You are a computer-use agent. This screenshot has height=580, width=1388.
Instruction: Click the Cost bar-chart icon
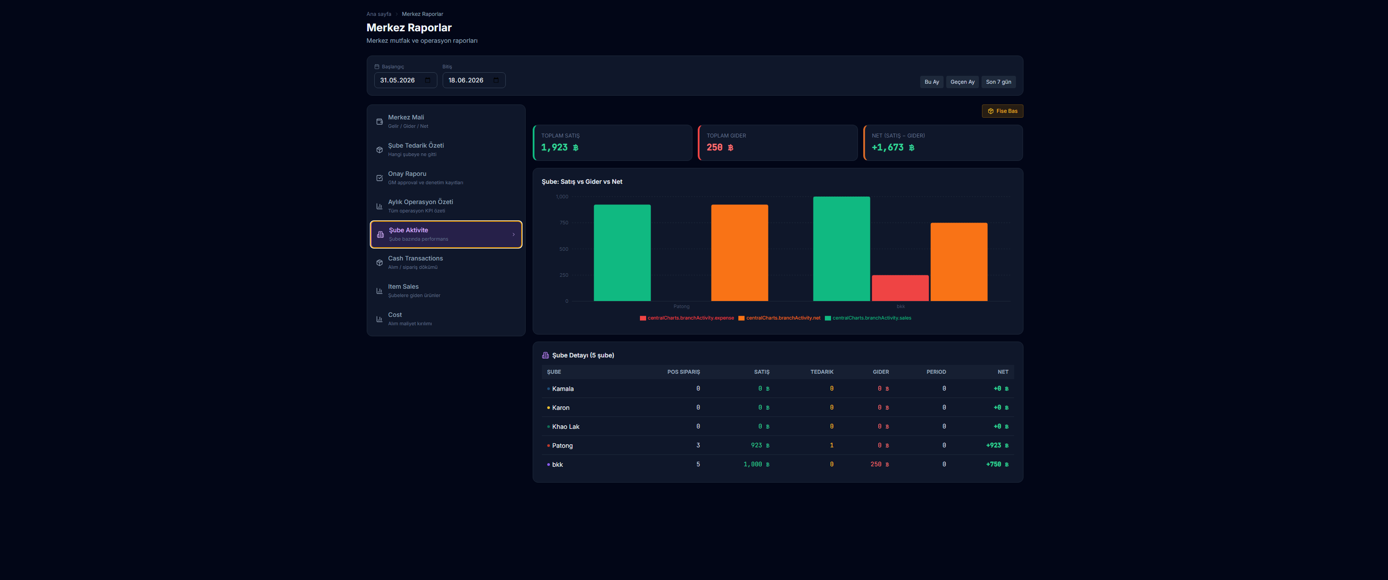380,319
